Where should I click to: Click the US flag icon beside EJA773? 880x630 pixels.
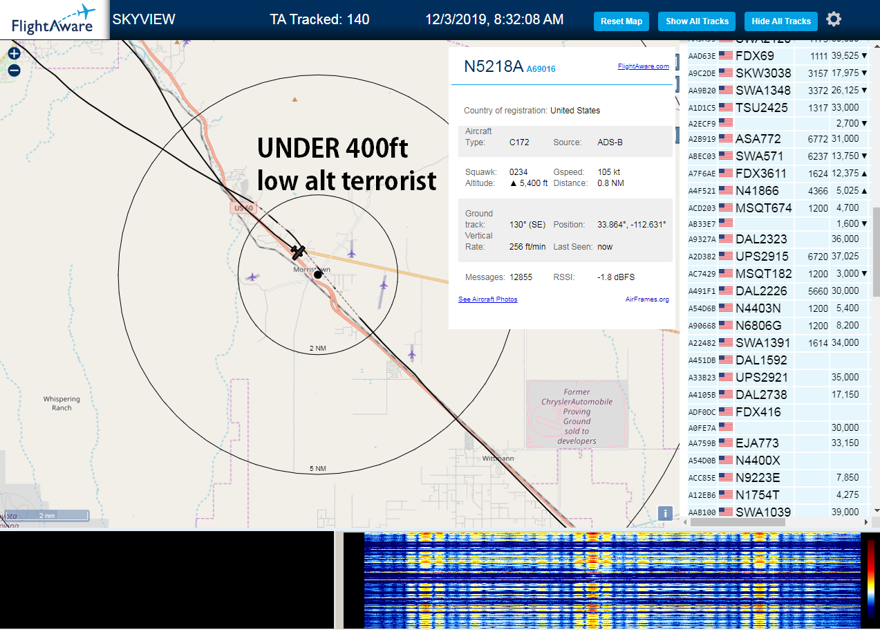pos(725,443)
